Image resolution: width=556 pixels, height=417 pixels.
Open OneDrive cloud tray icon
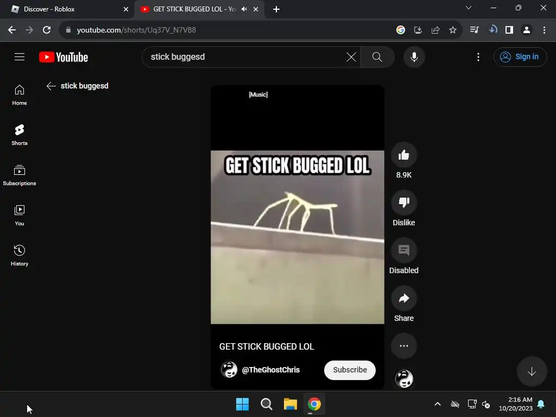tap(455, 404)
